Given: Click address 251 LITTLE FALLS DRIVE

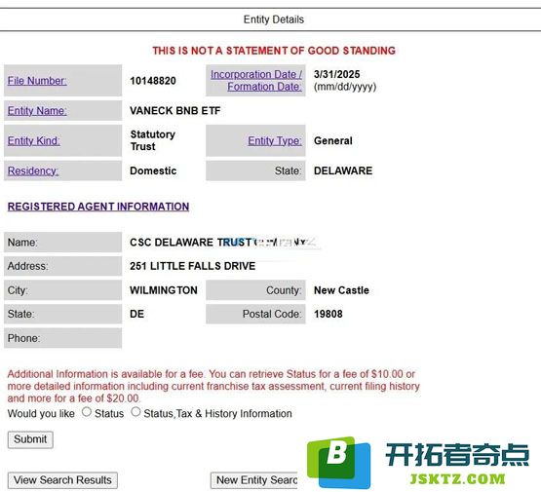Looking at the screenshot, I should tap(193, 266).
